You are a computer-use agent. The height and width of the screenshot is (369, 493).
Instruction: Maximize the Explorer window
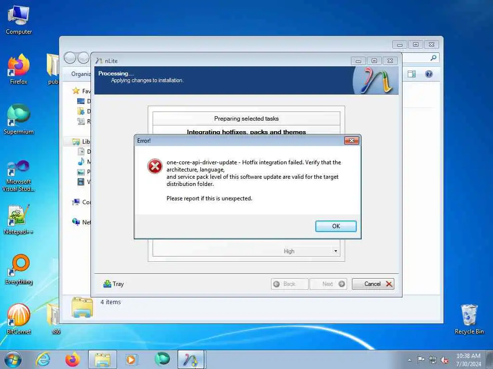[415, 45]
